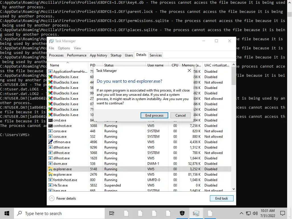
Task: Click icon of csrss.exe with PID 448
Action: click(x=50, y=131)
